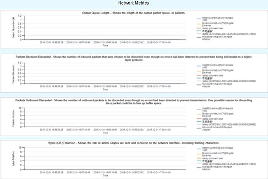Screen dimensions: 268x179
Task: Select "Broadcom NetLink (TM) Gigabit Ethernet" in Packets Outbound legend
Action: click(x=218, y=115)
